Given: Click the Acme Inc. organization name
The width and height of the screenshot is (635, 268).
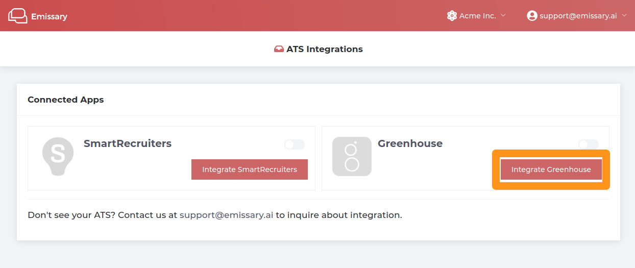Looking at the screenshot, I should pyautogui.click(x=478, y=16).
